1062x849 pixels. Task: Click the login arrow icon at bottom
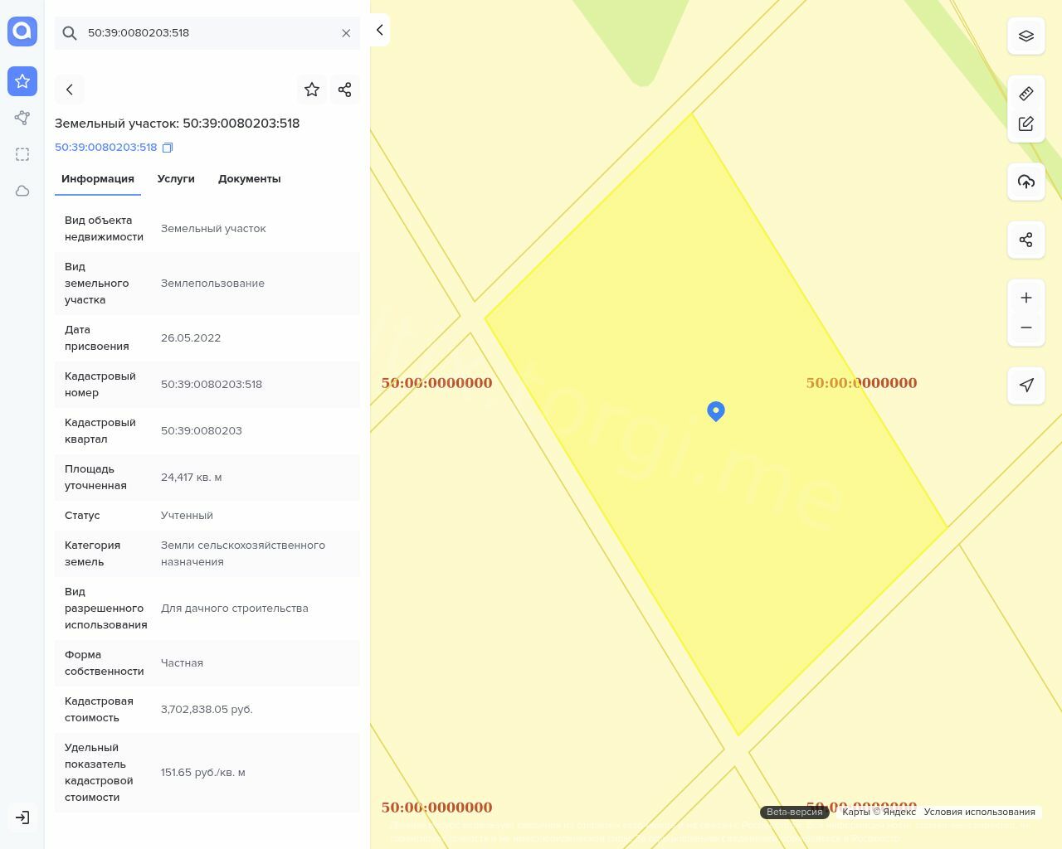pos(22,817)
